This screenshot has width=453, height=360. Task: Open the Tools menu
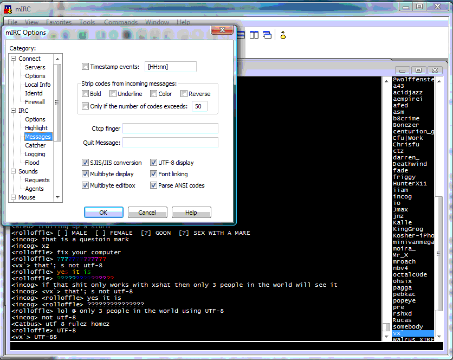(x=87, y=22)
